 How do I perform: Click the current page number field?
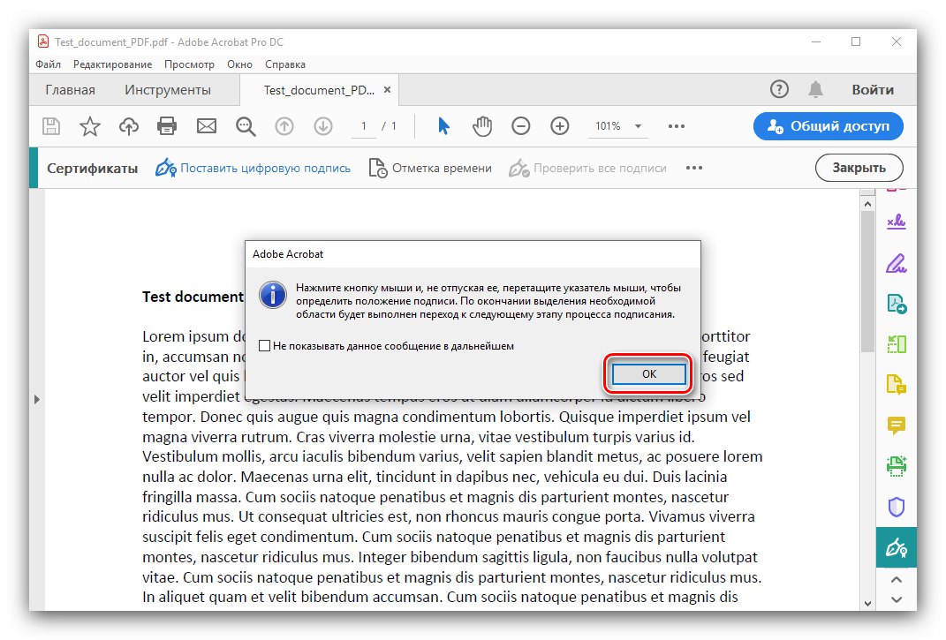point(364,126)
